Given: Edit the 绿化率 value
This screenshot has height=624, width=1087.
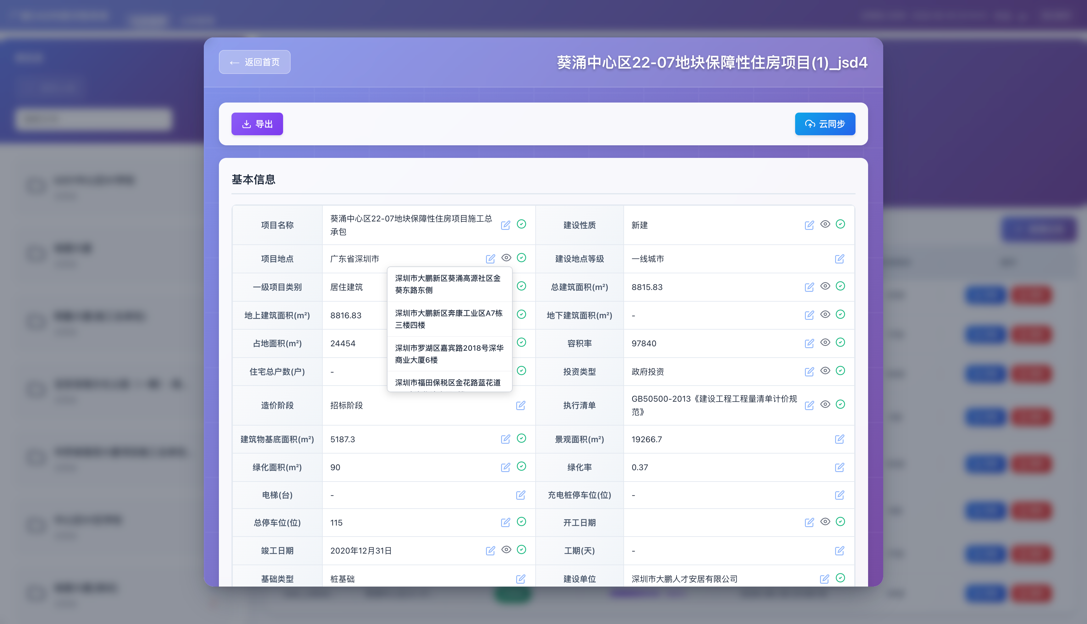Looking at the screenshot, I should coord(840,467).
